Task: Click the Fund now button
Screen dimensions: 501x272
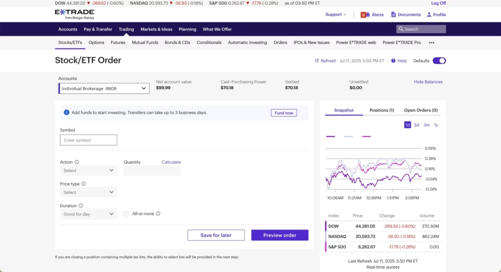Action: [x=284, y=113]
